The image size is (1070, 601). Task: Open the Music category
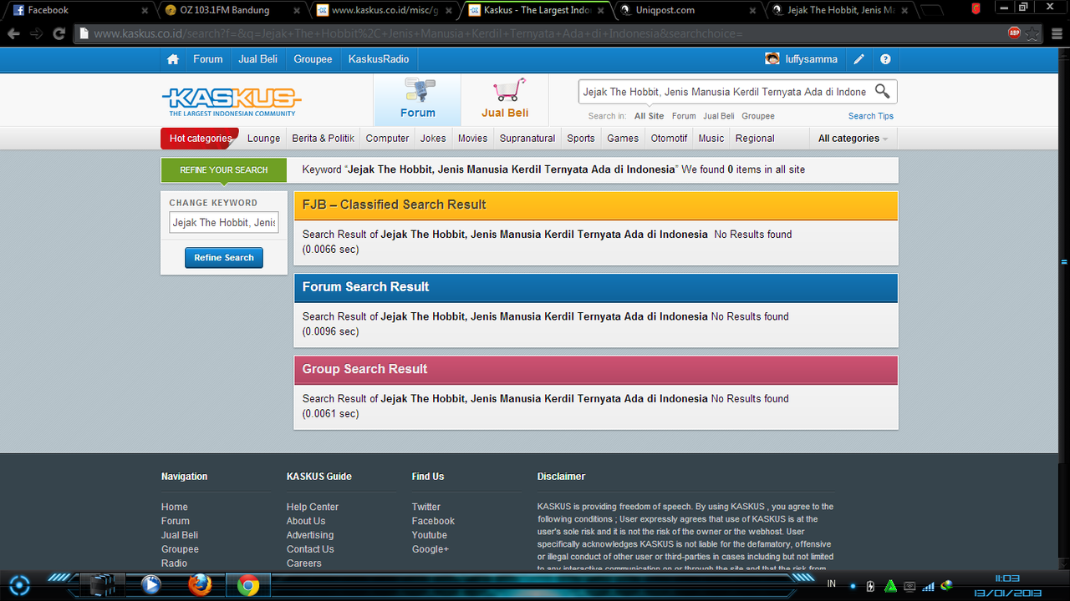711,139
